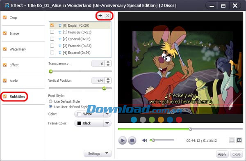Viewport: 246px width, 161px height.
Task: Uncheck the English (0x20) subtitle checkbox
Action: pyautogui.click(x=52, y=25)
